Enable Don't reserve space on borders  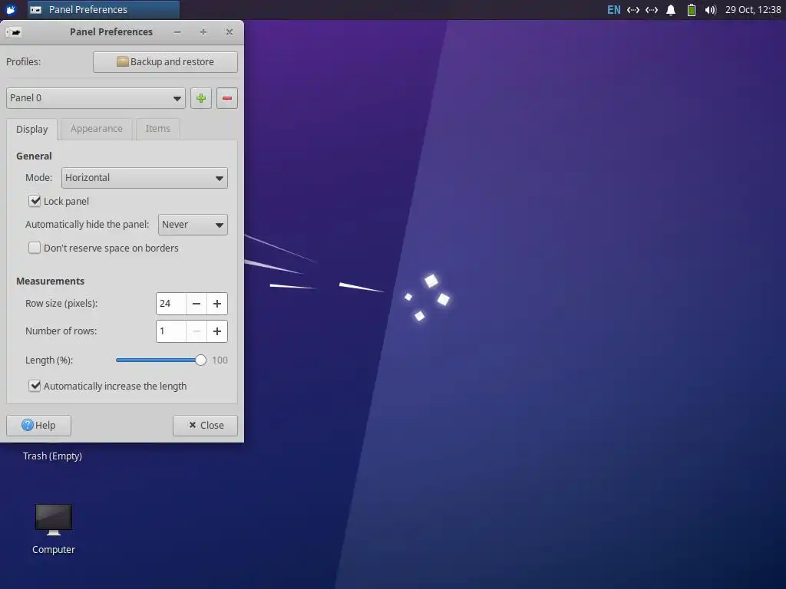point(35,248)
